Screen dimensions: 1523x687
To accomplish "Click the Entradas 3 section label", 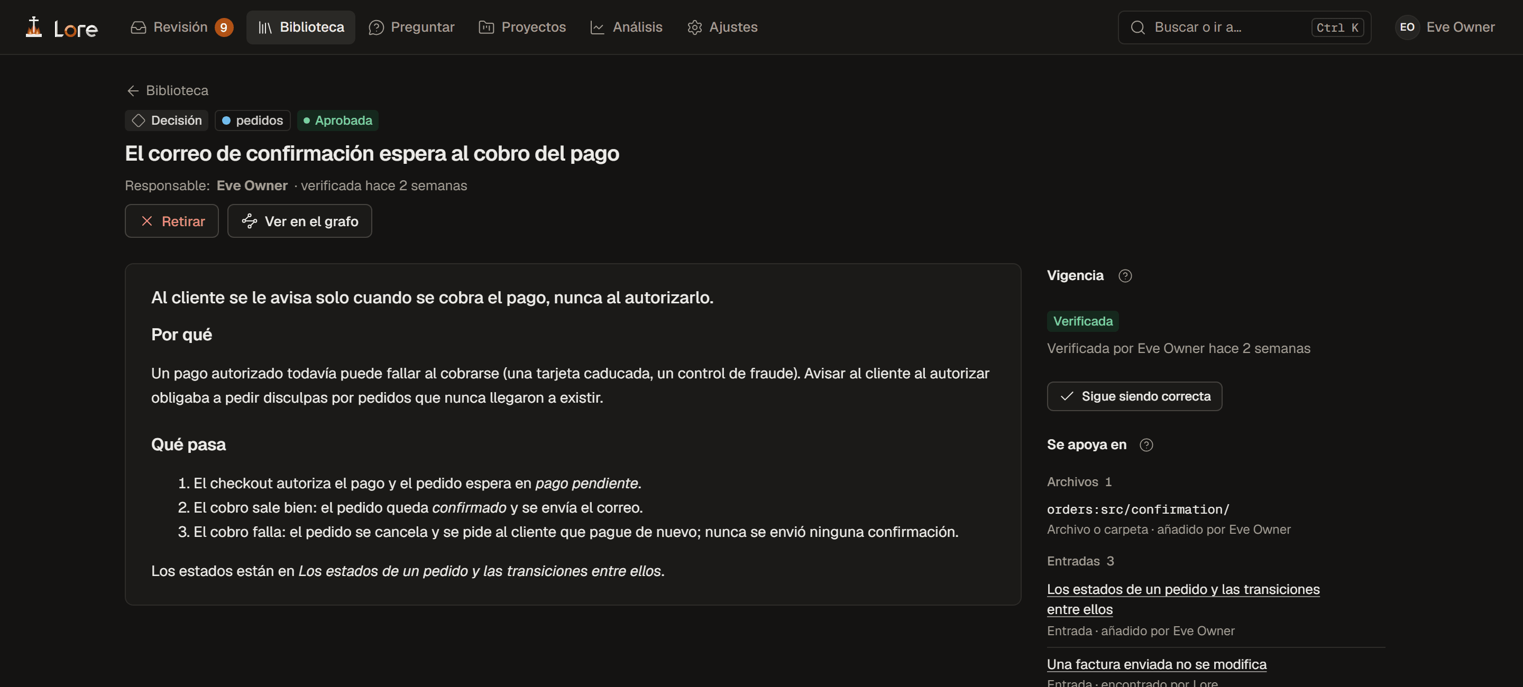I will [x=1081, y=561].
